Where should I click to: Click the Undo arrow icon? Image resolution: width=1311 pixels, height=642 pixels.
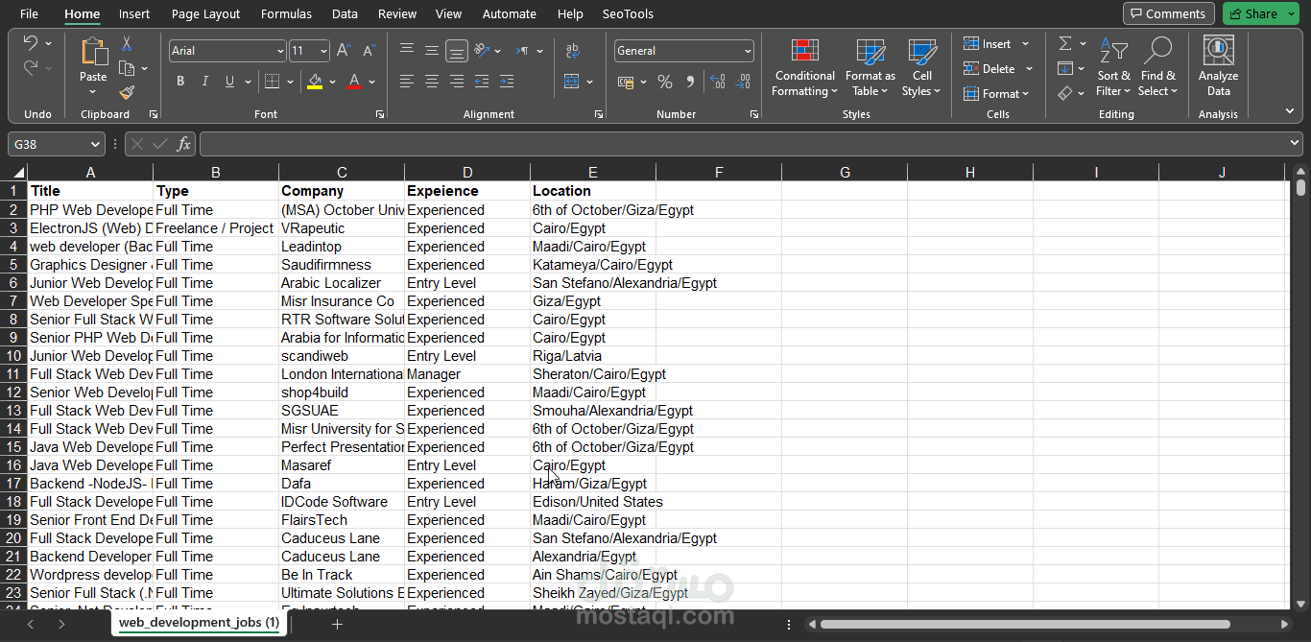click(30, 44)
